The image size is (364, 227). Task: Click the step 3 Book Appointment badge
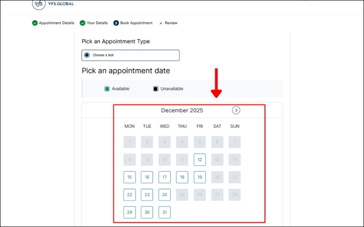click(x=116, y=23)
